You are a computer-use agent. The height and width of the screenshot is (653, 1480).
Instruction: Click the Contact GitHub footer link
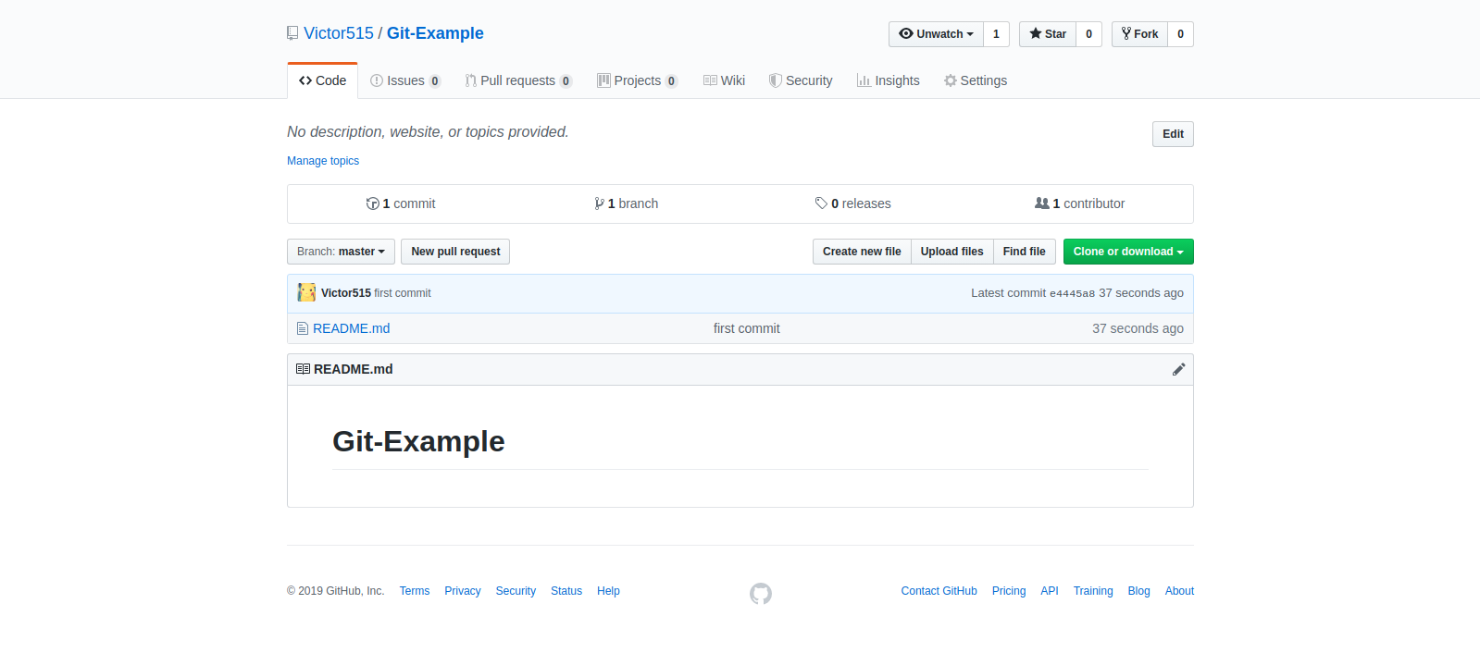(939, 591)
